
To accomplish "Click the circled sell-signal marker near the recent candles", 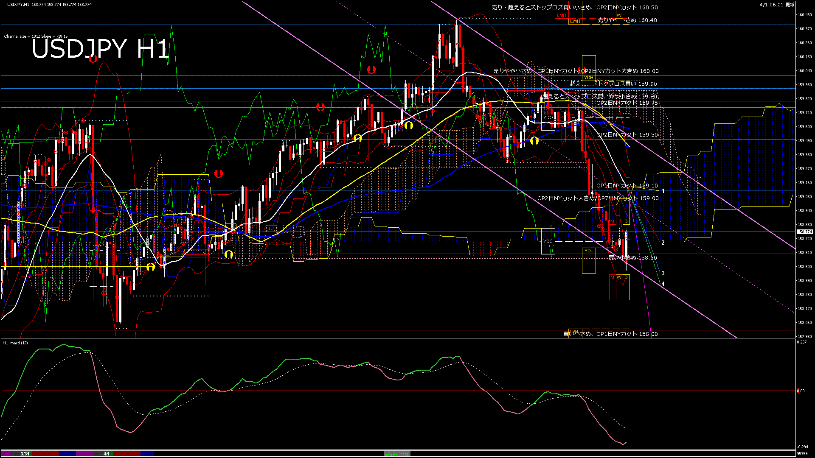I will point(599,226).
